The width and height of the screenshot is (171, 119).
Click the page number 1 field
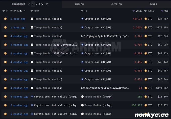(33, 4)
